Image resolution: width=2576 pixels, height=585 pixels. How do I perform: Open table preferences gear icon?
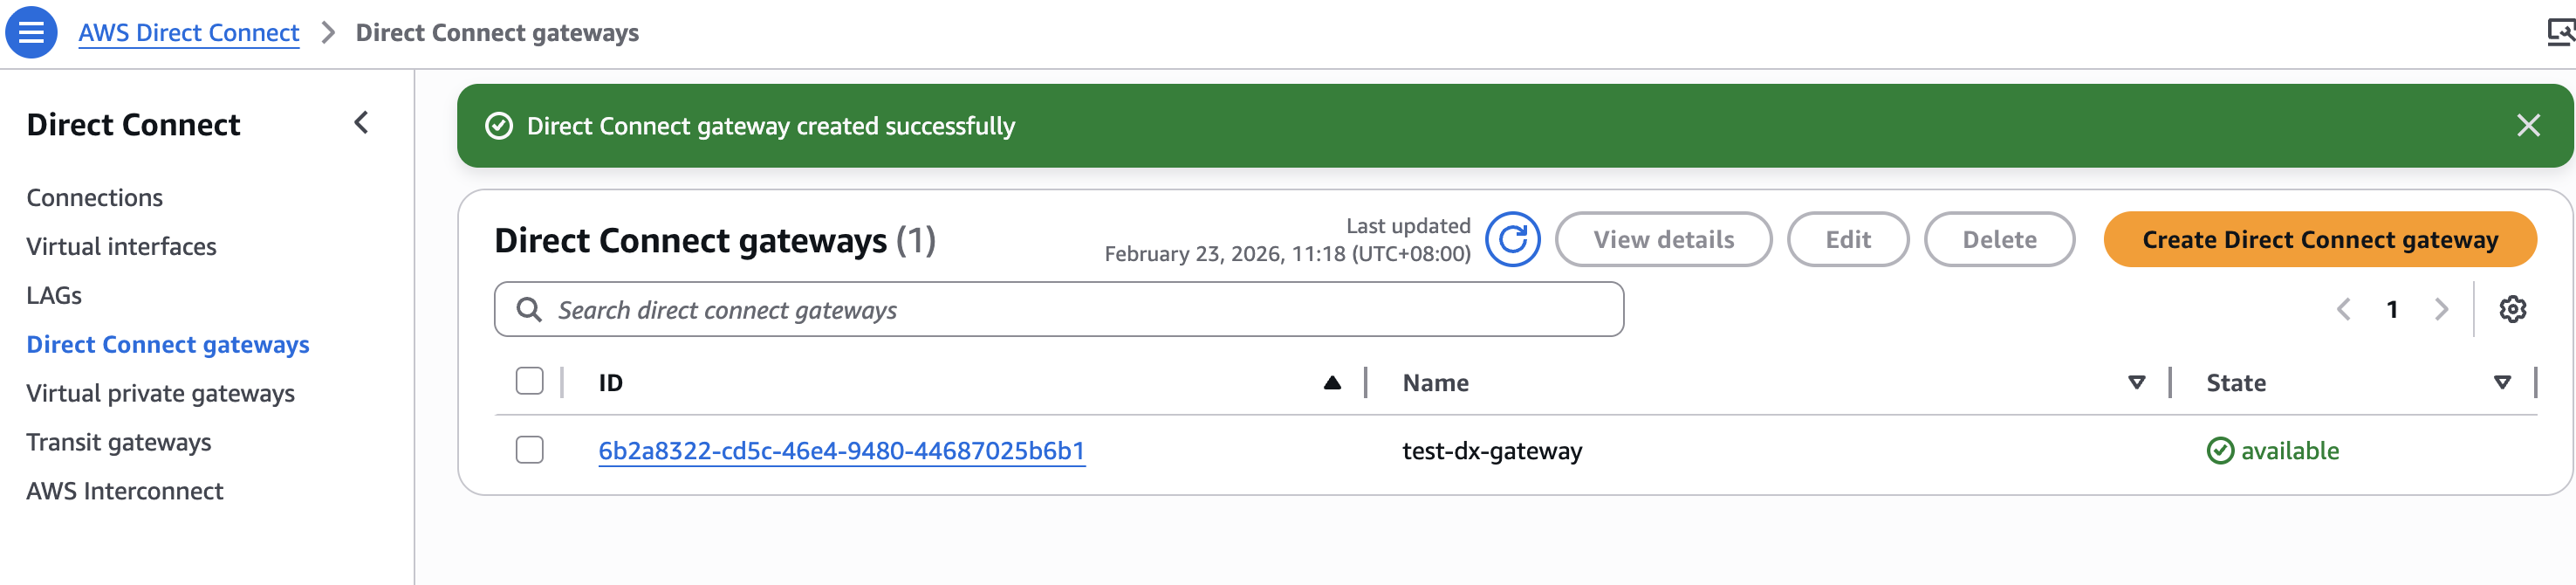click(x=2512, y=310)
